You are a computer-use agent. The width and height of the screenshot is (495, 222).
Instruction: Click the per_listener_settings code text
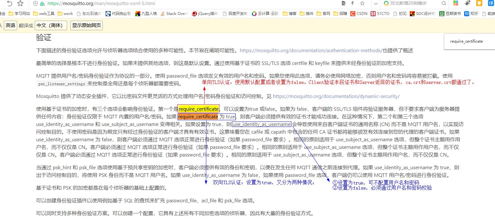click(x=62, y=84)
